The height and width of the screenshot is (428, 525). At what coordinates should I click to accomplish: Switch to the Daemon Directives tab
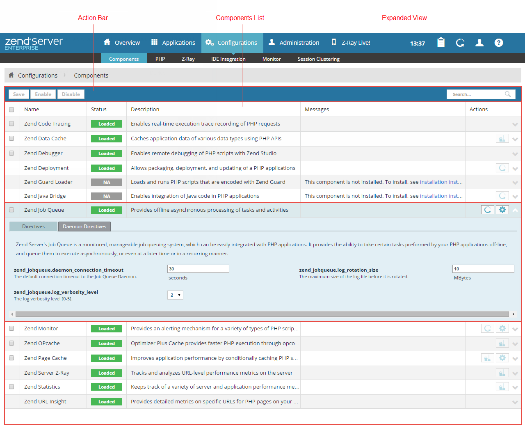tap(84, 227)
